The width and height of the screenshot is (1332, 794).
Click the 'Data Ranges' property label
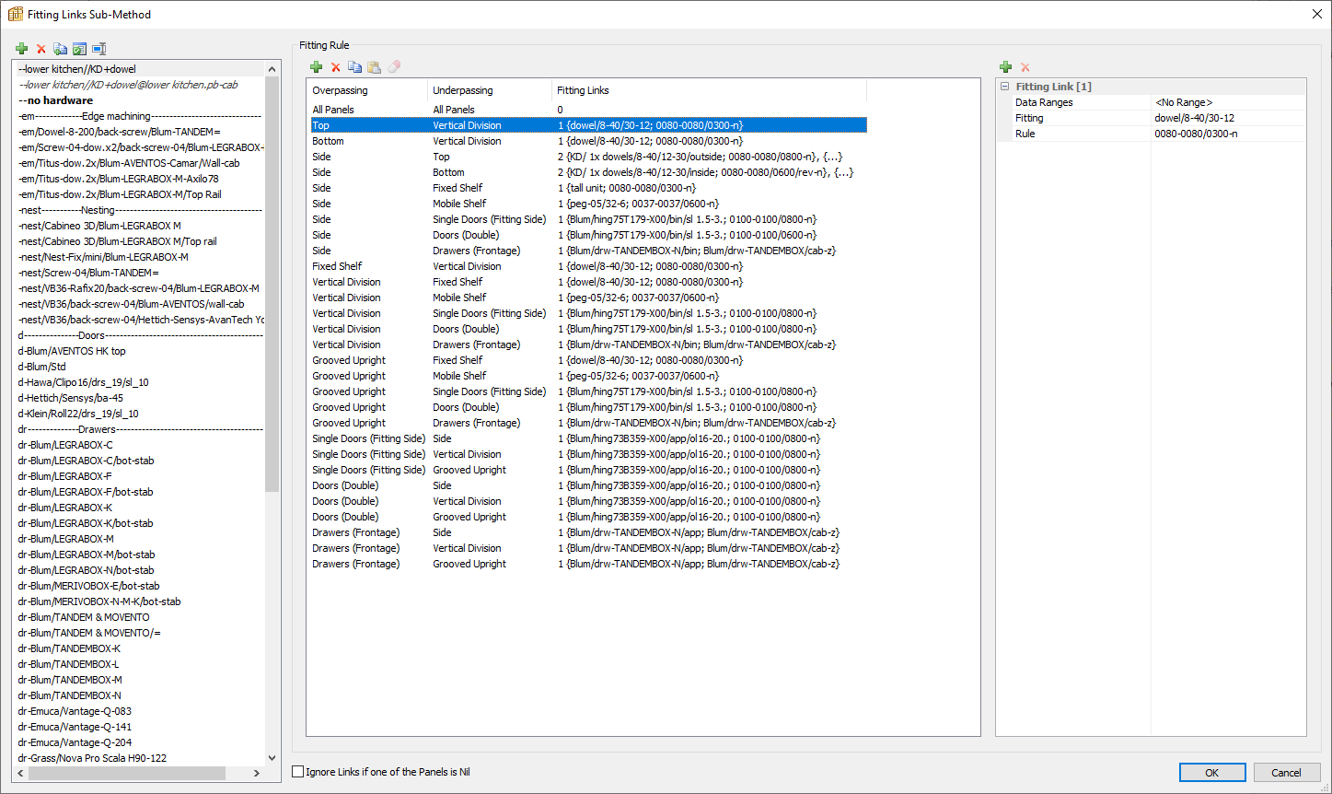point(1044,102)
